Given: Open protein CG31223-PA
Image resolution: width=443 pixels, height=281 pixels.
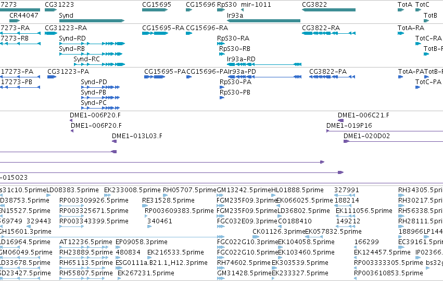Looking at the screenshot, I should pyautogui.click(x=68, y=72).
